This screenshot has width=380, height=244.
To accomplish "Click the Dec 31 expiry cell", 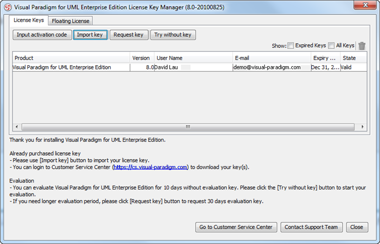I will (x=326, y=67).
